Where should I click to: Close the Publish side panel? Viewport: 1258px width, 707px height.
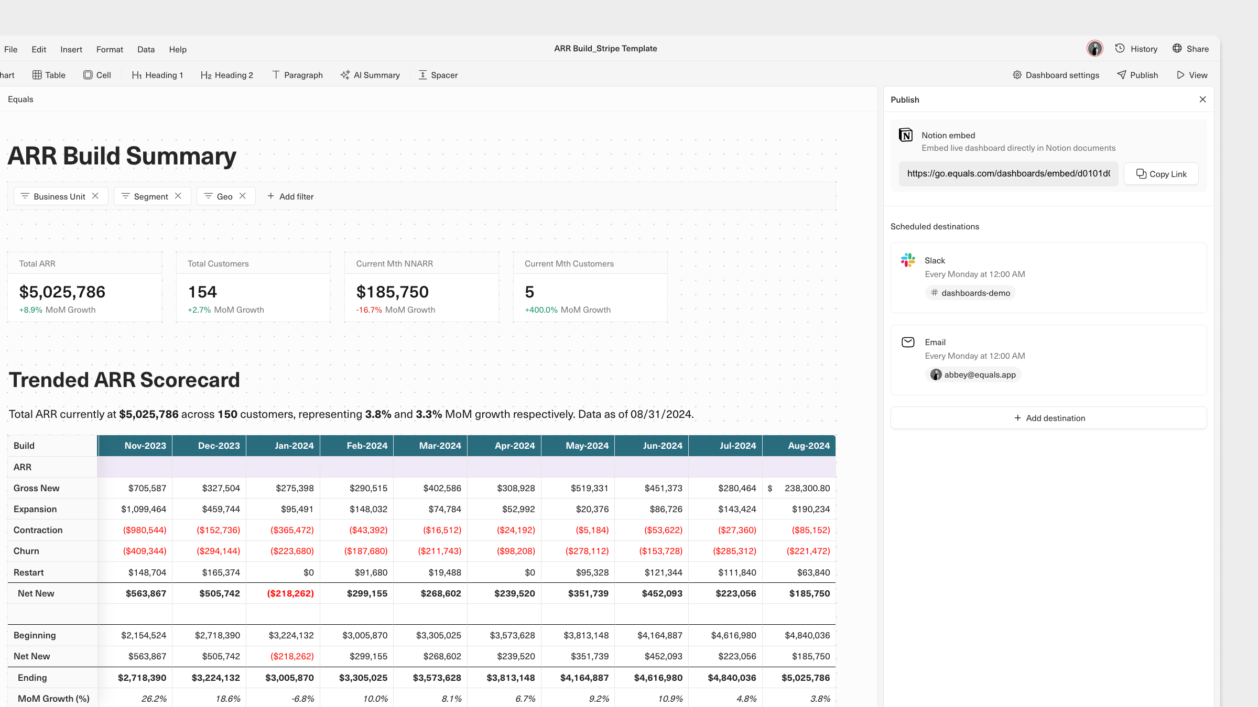pyautogui.click(x=1202, y=100)
